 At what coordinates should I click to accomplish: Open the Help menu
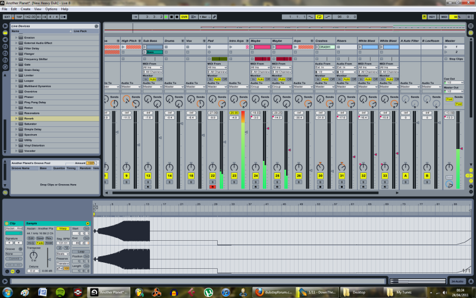65,9
